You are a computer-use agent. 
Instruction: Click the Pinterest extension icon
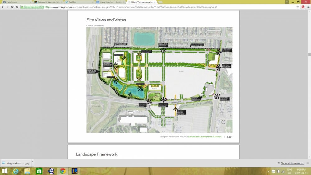(x=303, y=7)
